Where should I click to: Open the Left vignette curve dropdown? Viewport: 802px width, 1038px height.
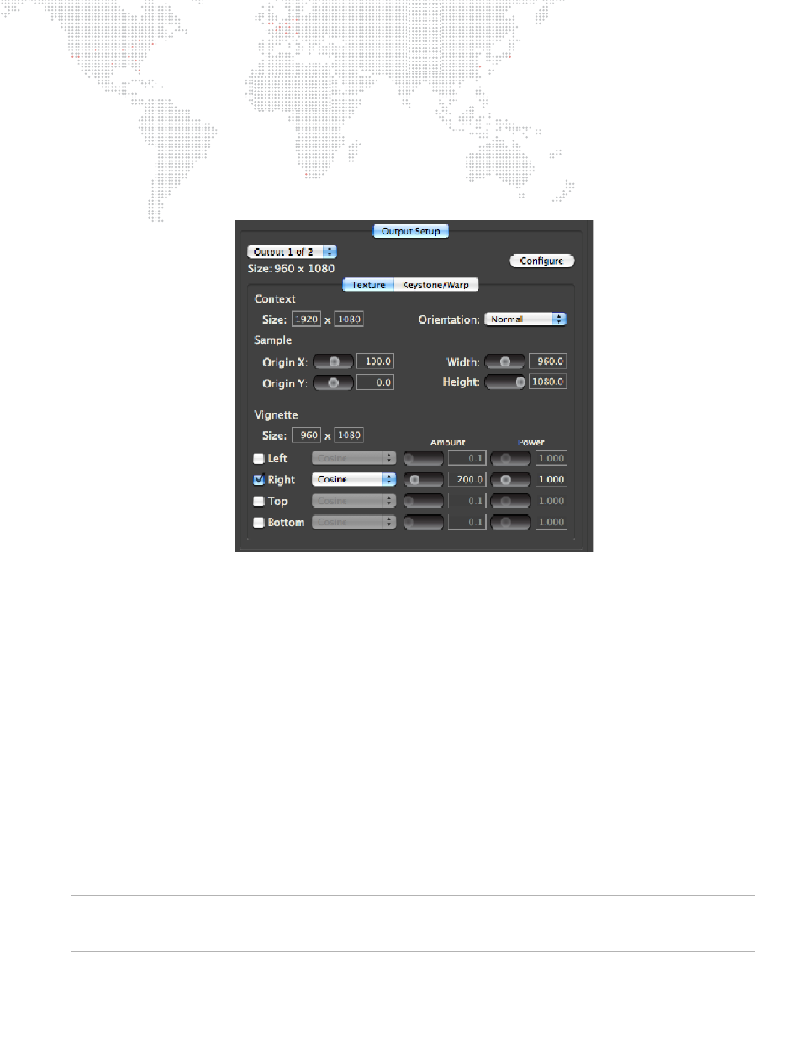click(x=354, y=458)
